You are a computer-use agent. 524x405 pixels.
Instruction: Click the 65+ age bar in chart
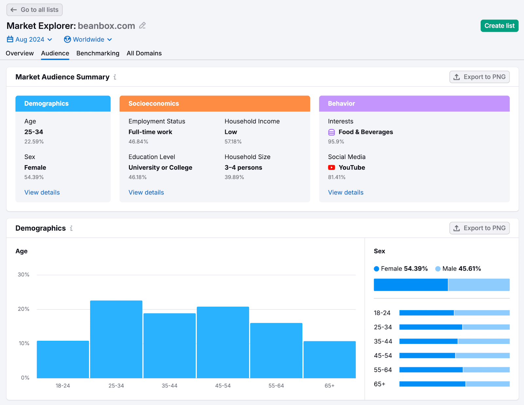[330, 360]
